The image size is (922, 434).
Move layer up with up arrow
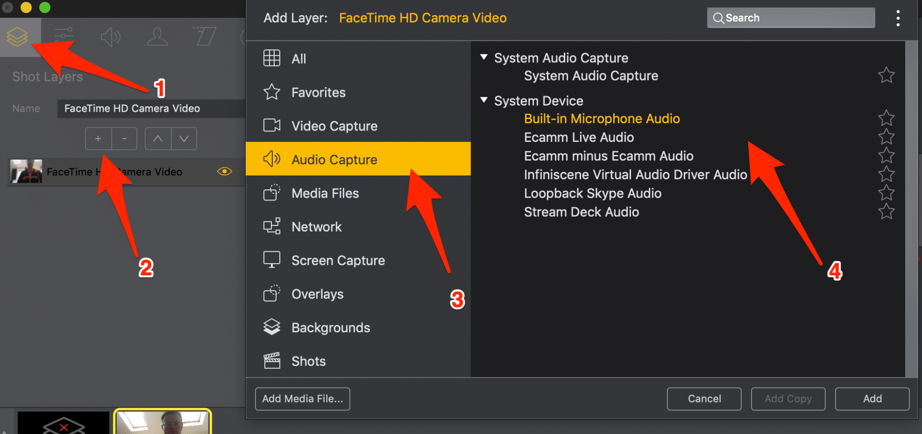click(158, 139)
